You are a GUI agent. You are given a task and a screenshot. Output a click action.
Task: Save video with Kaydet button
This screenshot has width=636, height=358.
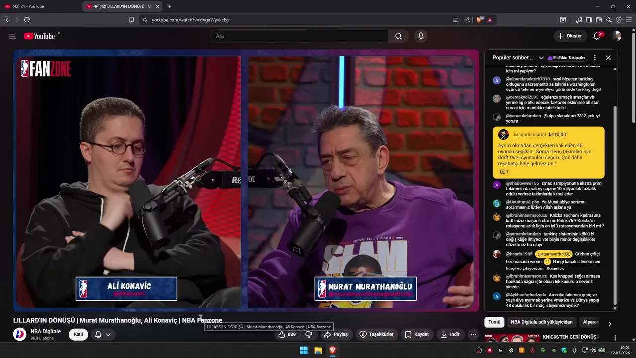417,334
